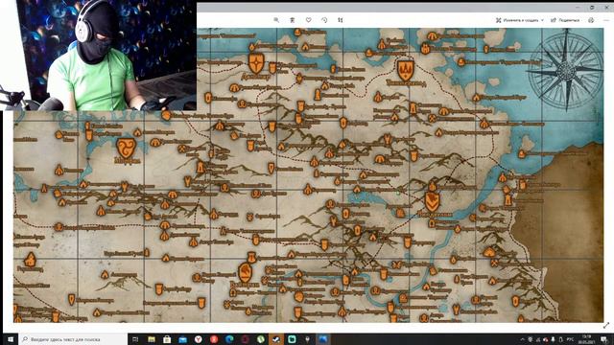The height and width of the screenshot is (345, 614).
Task: Click the taskbar search input field
Action: pos(73,339)
